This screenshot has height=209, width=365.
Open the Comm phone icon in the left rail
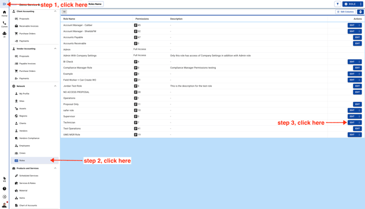[4, 24]
